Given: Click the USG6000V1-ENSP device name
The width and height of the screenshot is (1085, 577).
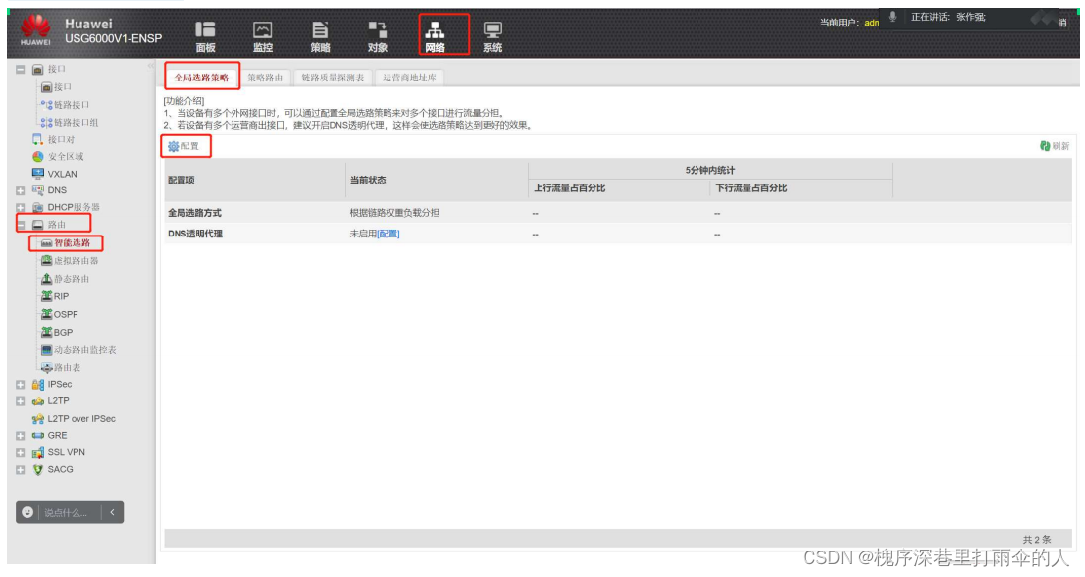Looking at the screenshot, I should (x=114, y=38).
